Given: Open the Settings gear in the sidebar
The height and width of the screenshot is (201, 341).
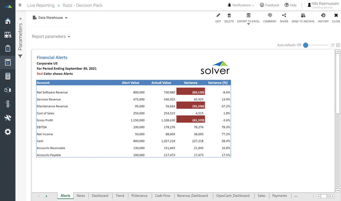Looking at the screenshot, I should pyautogui.click(x=8, y=132).
